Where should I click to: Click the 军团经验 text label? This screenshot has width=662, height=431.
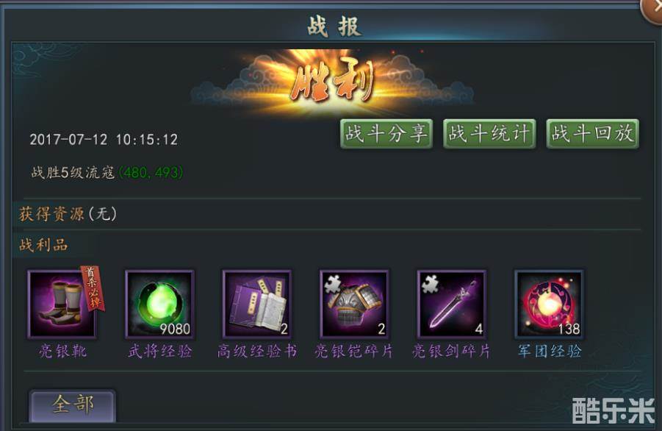(550, 351)
